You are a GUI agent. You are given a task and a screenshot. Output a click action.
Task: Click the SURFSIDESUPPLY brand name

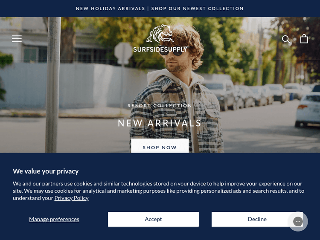pyautogui.click(x=160, y=49)
